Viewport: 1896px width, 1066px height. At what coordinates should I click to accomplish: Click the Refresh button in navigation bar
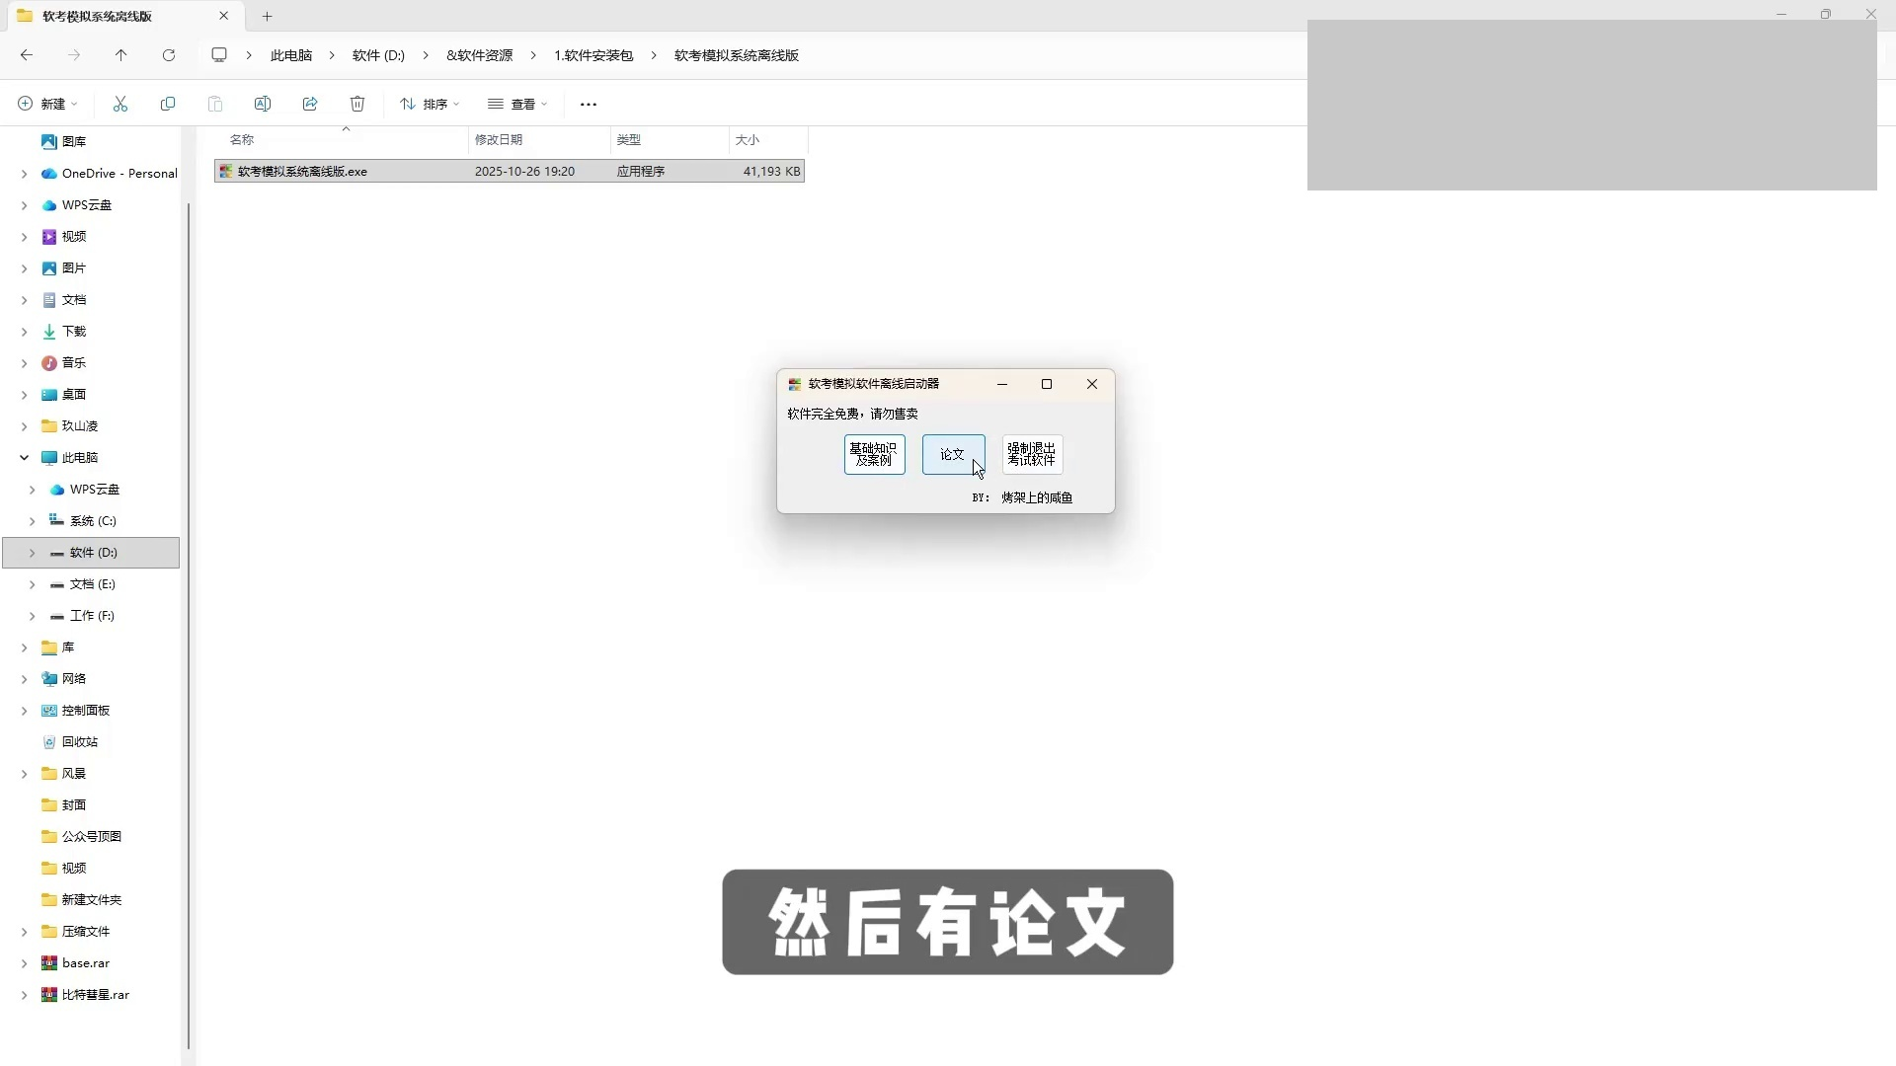pos(169,55)
